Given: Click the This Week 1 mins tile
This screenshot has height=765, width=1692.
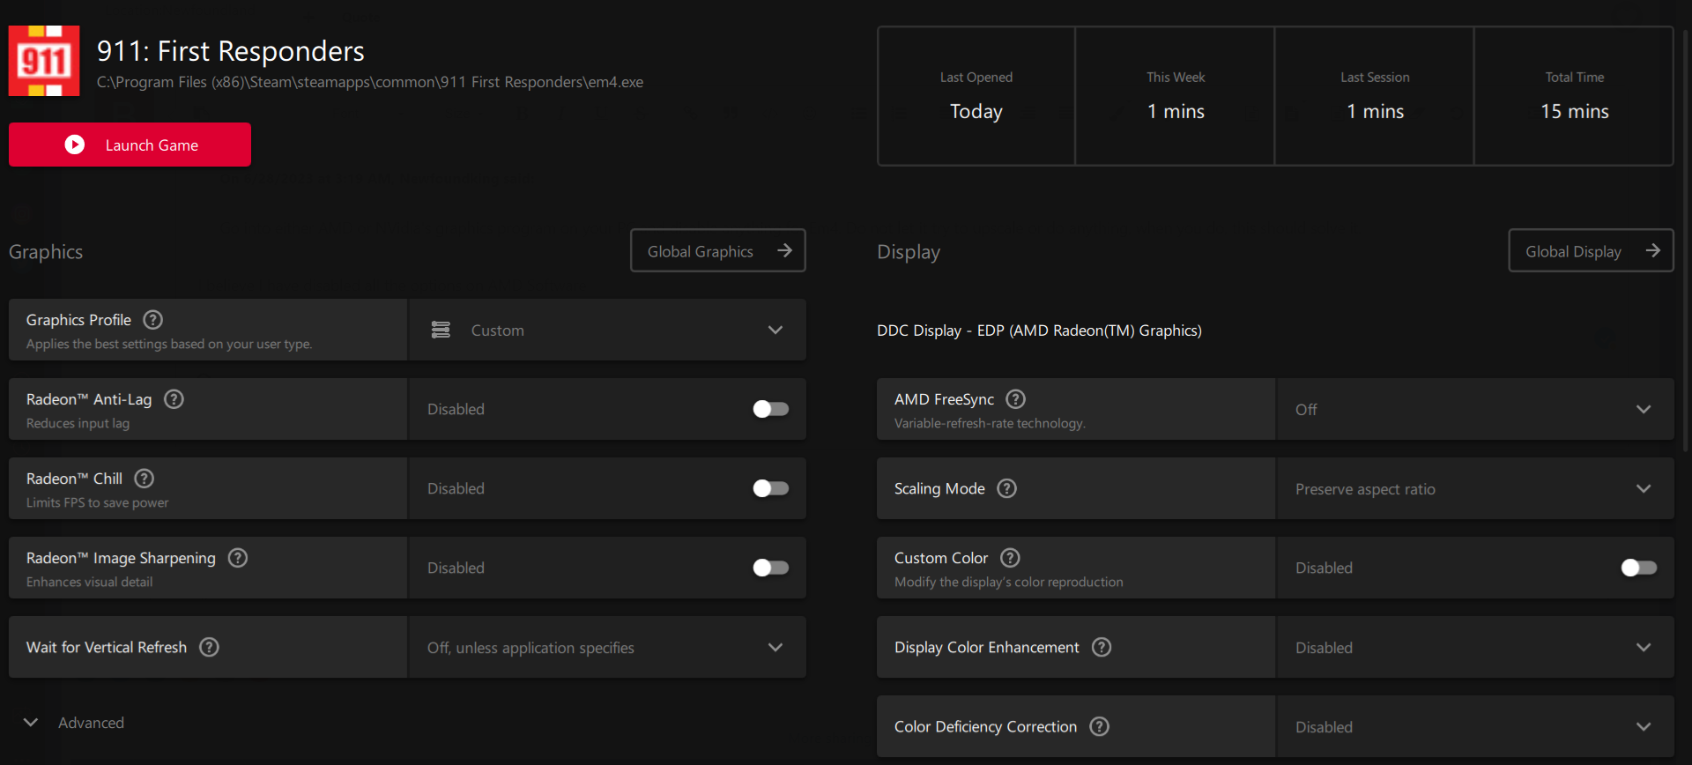Looking at the screenshot, I should click(1176, 96).
